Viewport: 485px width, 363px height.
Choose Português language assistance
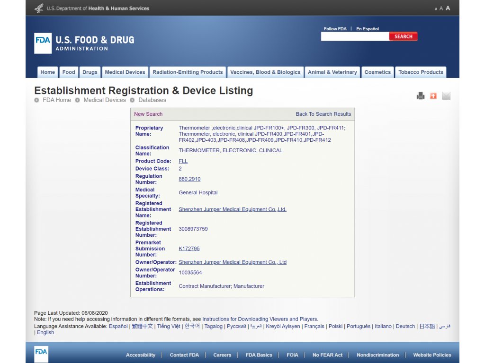[x=359, y=326]
